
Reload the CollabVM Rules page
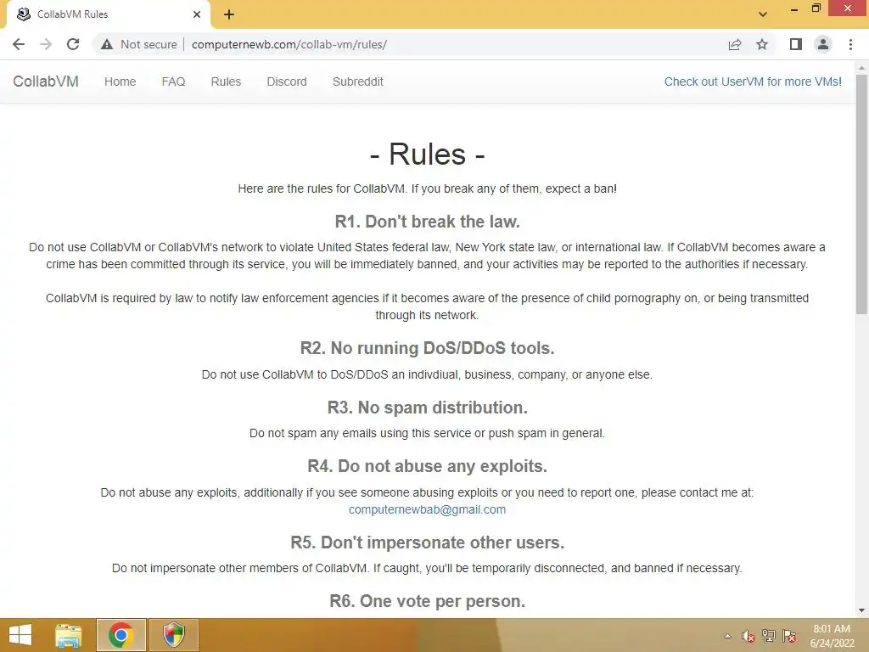tap(73, 44)
